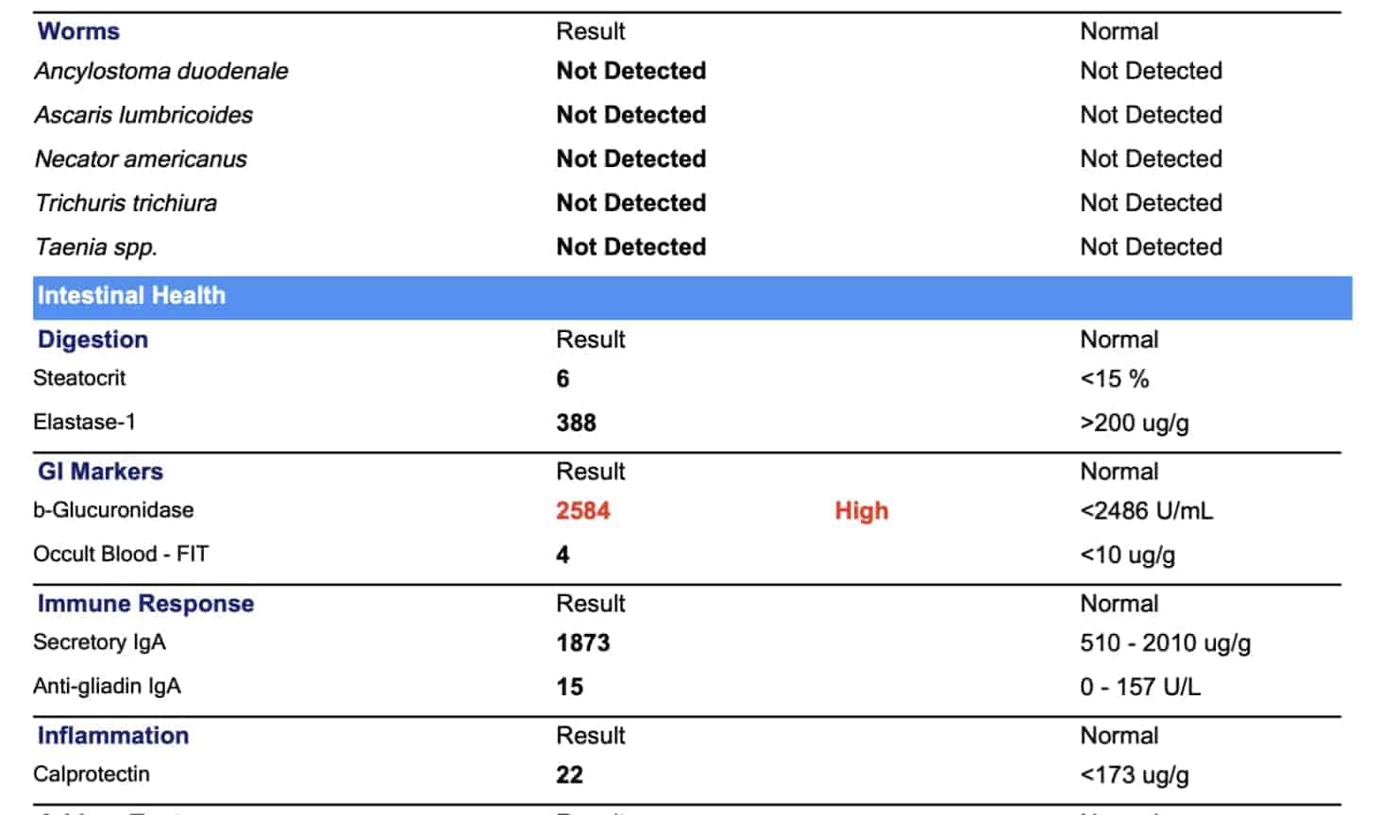
Task: Select the Trichuris trichiura test name
Action: 126,203
